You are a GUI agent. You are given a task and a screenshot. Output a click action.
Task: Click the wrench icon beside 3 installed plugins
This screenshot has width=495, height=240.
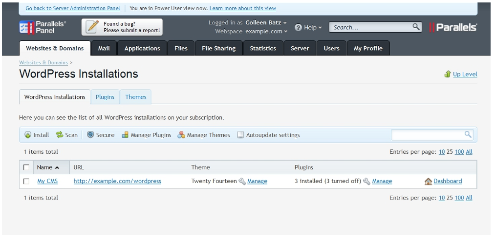366,181
